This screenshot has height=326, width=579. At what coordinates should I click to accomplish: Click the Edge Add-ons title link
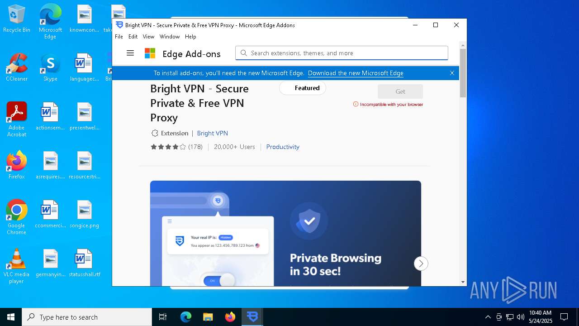[x=191, y=54]
